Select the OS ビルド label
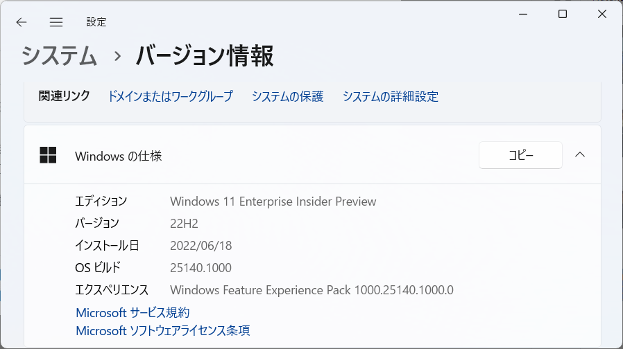This screenshot has width=623, height=349. [98, 268]
